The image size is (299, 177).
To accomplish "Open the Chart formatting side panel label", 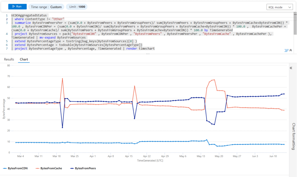I will [294, 136].
